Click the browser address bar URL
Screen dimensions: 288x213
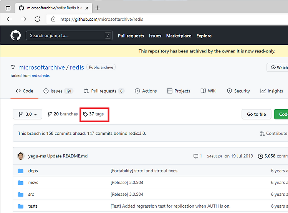102,19
